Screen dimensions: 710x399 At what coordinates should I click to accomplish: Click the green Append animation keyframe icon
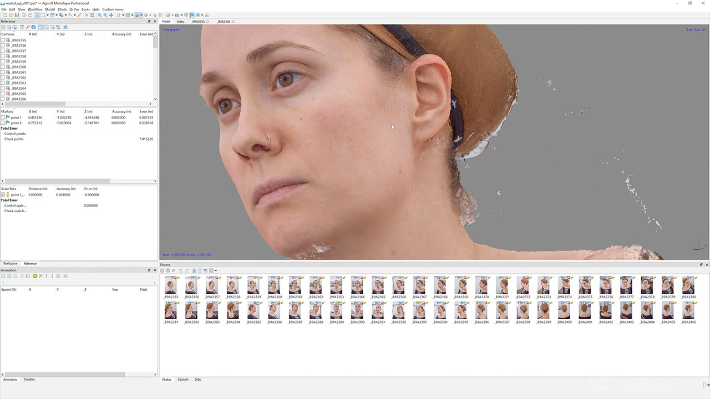[35, 276]
